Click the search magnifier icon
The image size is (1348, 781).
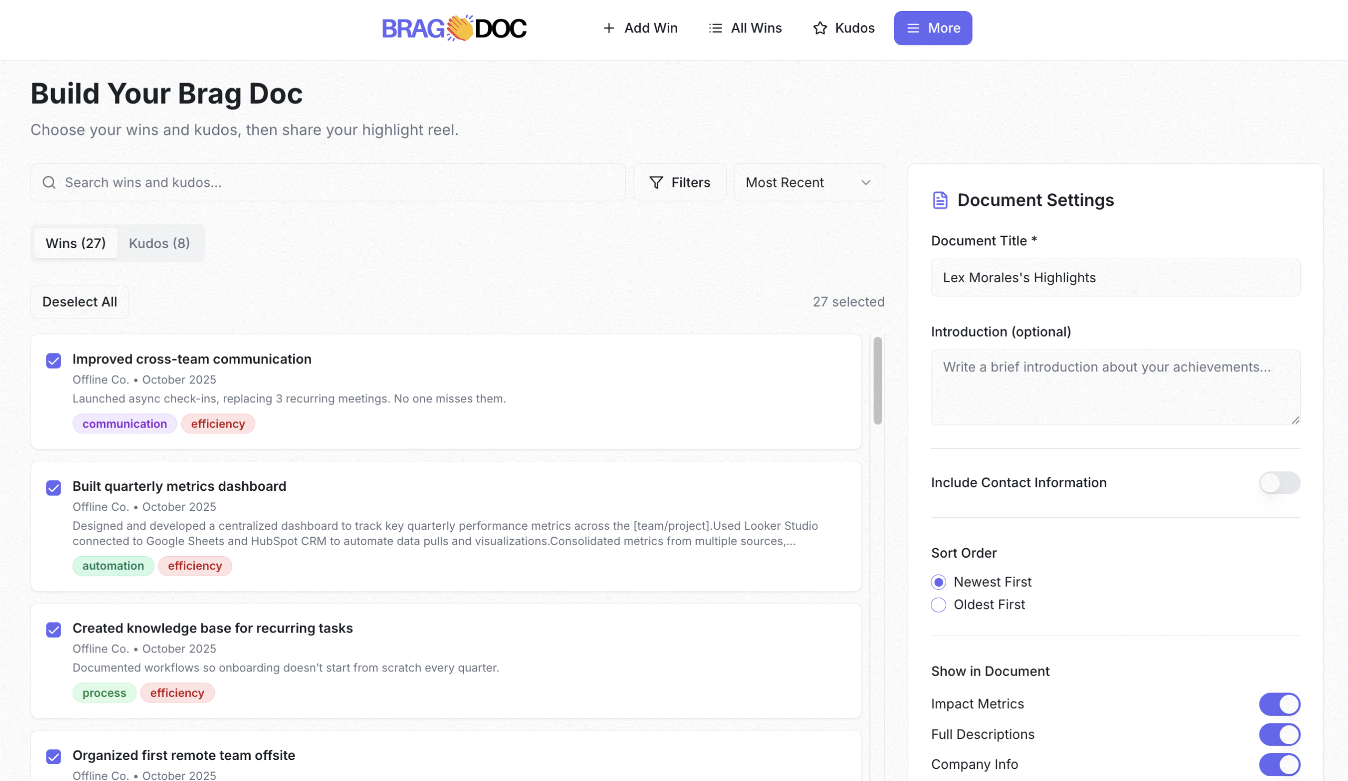49,182
